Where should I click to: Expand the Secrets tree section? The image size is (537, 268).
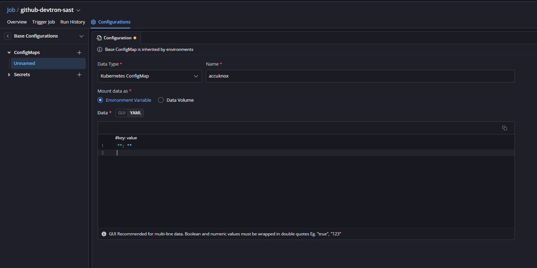coord(9,75)
